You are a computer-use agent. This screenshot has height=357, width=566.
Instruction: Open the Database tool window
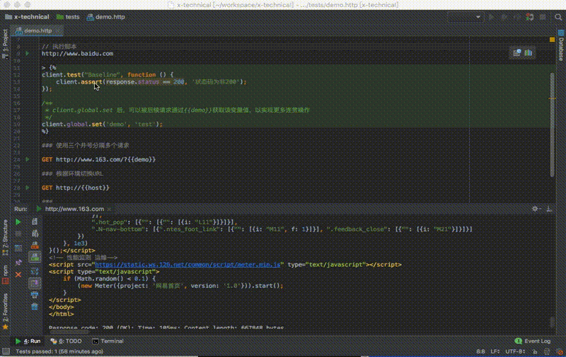point(561,45)
